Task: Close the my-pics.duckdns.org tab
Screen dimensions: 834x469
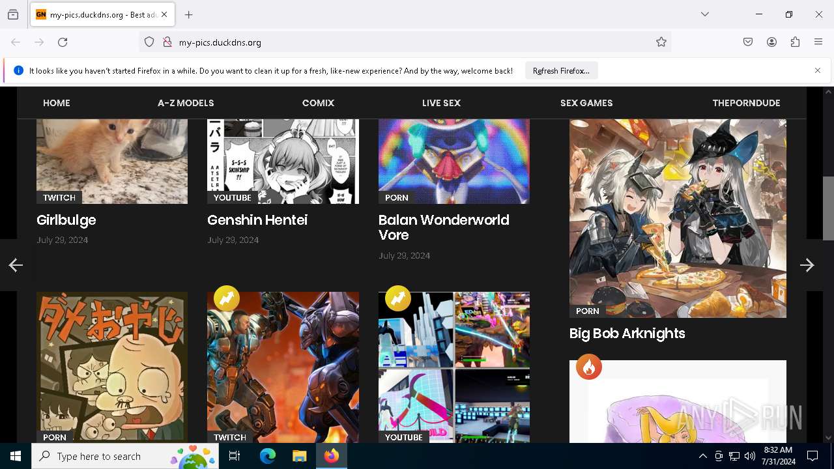Action: point(164,14)
